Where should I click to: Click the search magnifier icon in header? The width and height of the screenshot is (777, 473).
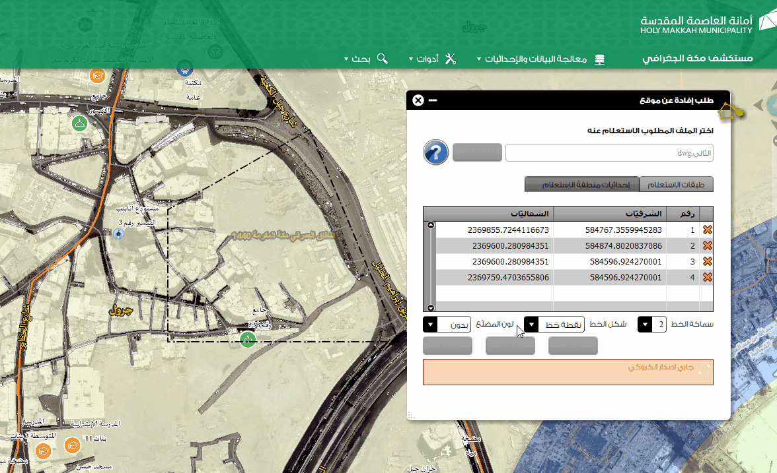coord(382,58)
